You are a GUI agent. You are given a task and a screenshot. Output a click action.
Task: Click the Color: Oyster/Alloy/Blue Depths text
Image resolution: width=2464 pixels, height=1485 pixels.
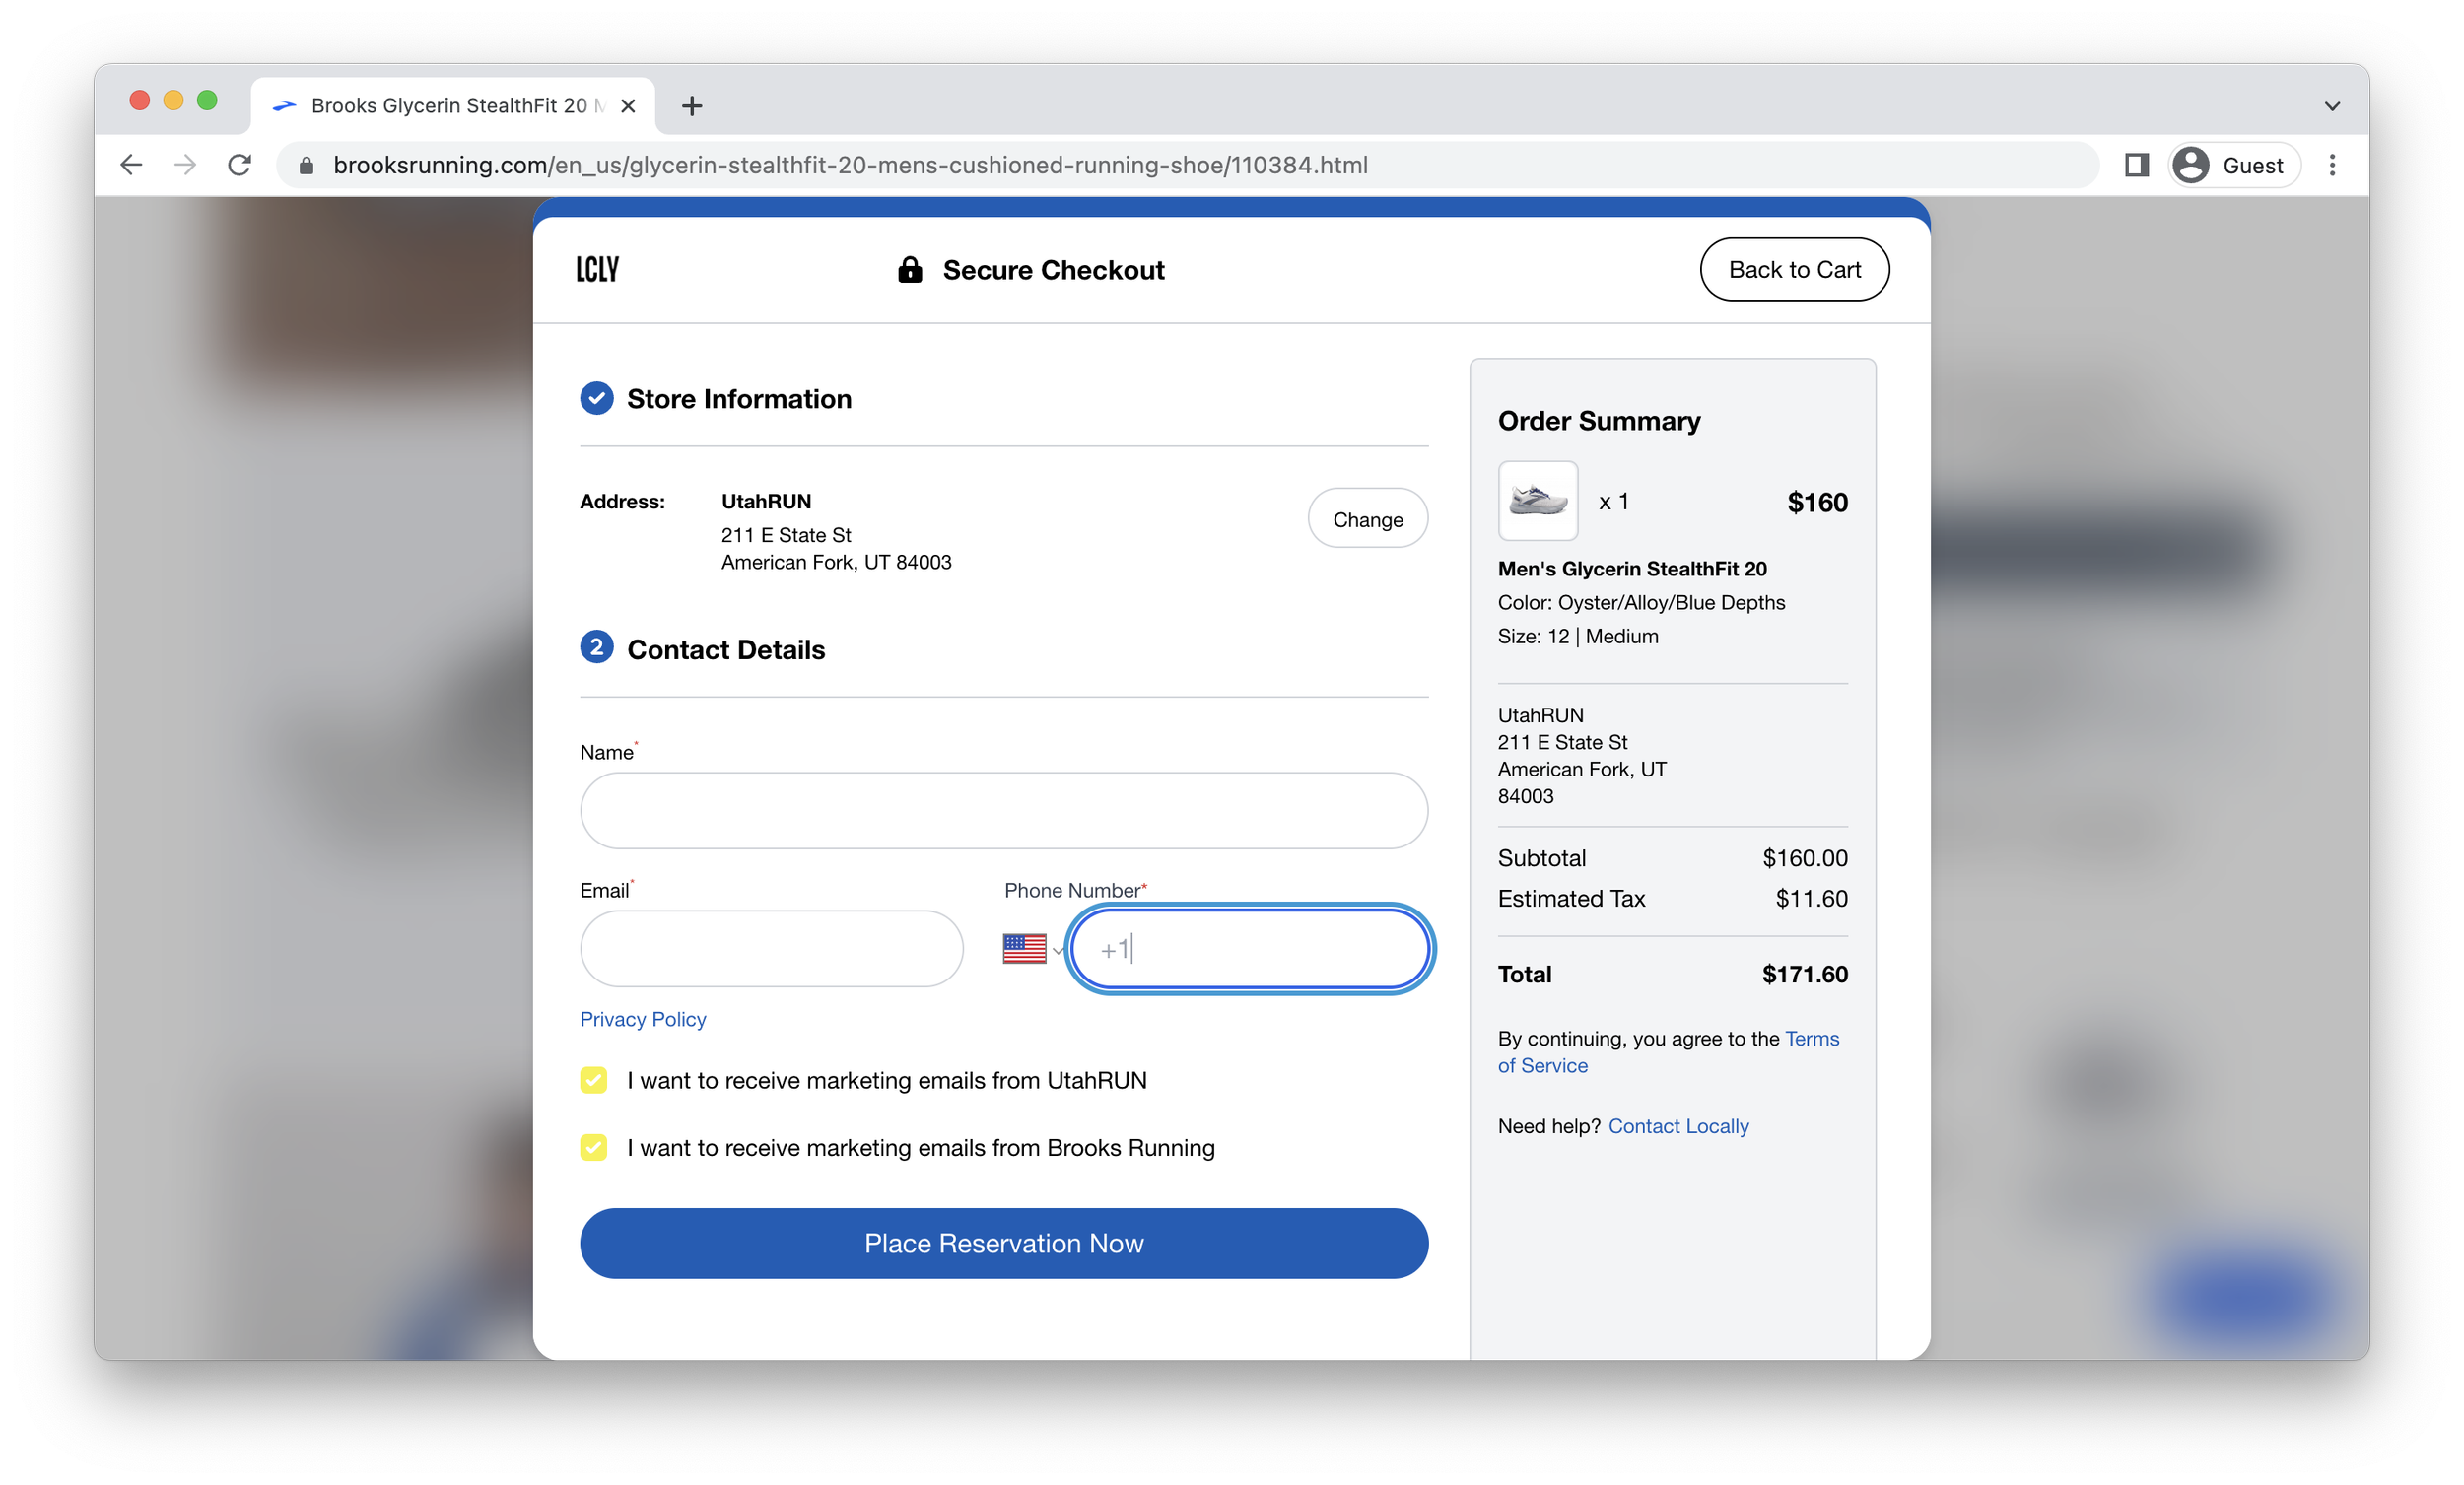tap(1641, 603)
